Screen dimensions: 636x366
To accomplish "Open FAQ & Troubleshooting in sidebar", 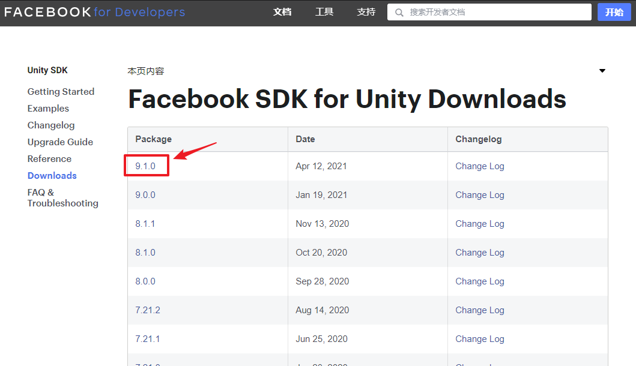I will click(63, 198).
